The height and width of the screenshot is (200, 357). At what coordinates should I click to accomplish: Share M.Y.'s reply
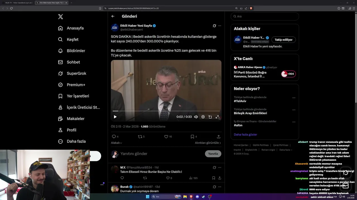[219, 178]
